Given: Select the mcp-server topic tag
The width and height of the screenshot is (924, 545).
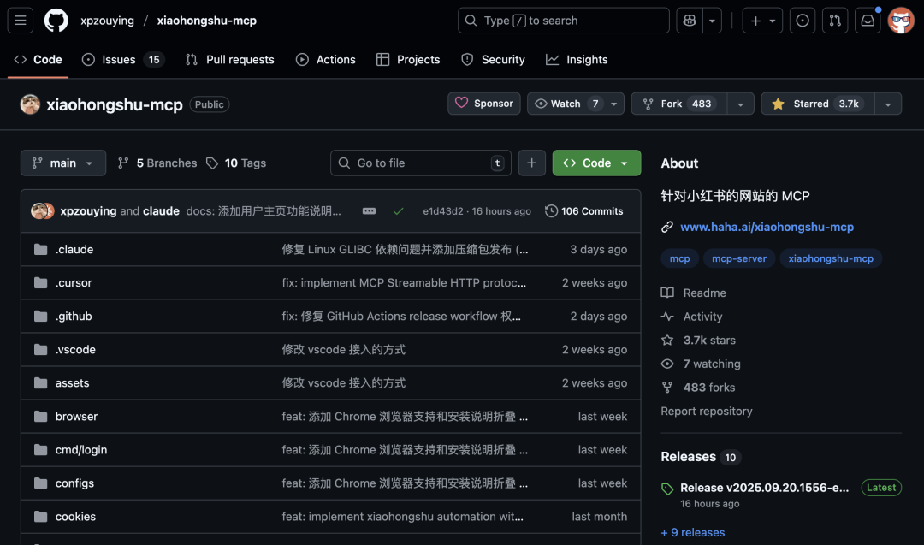Looking at the screenshot, I should [x=739, y=258].
